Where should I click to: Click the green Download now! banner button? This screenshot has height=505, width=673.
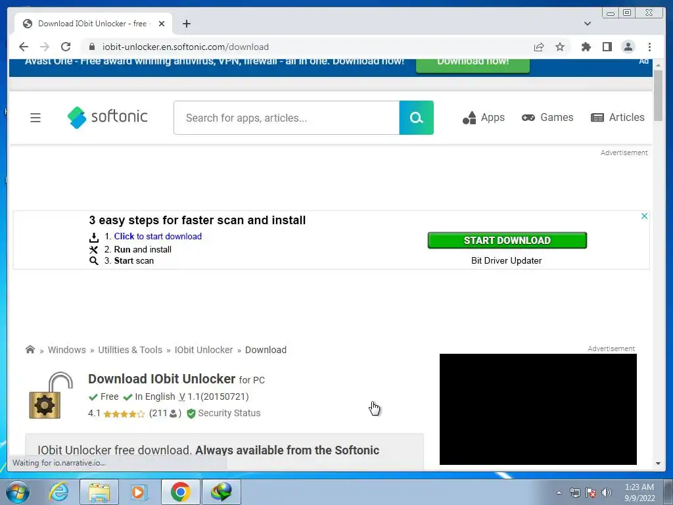[473, 65]
